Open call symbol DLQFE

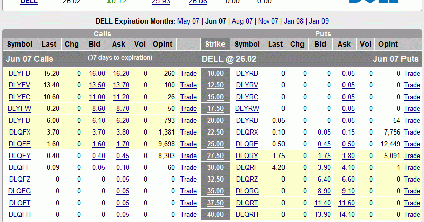pos(19,144)
